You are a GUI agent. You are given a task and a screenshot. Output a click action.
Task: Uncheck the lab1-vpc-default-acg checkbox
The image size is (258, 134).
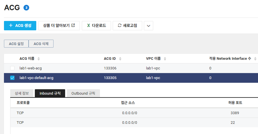click(12, 78)
